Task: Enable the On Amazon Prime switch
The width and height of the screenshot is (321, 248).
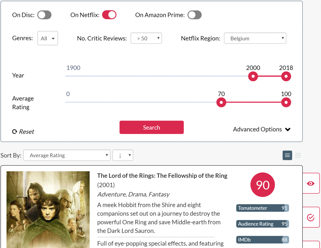Action: coord(194,15)
